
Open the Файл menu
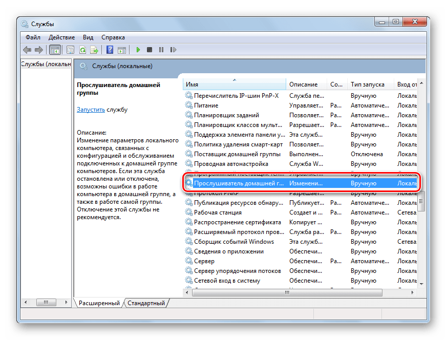(x=33, y=37)
